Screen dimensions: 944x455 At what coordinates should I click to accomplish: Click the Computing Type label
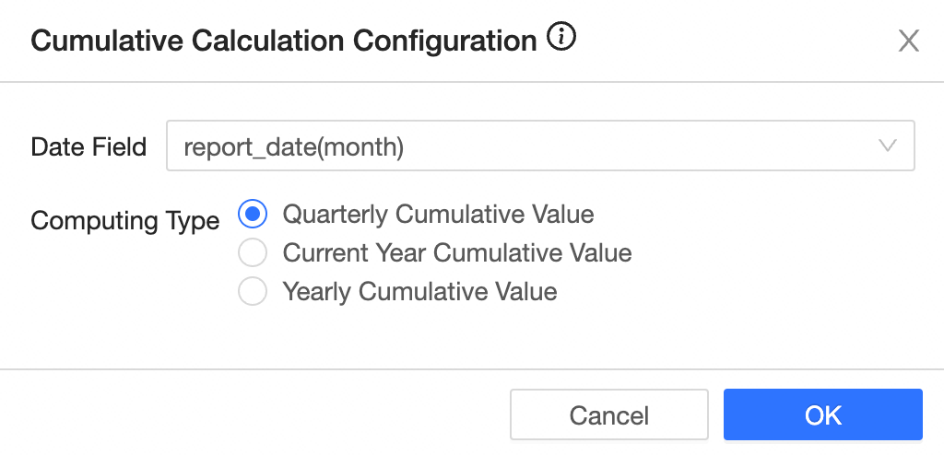(124, 221)
